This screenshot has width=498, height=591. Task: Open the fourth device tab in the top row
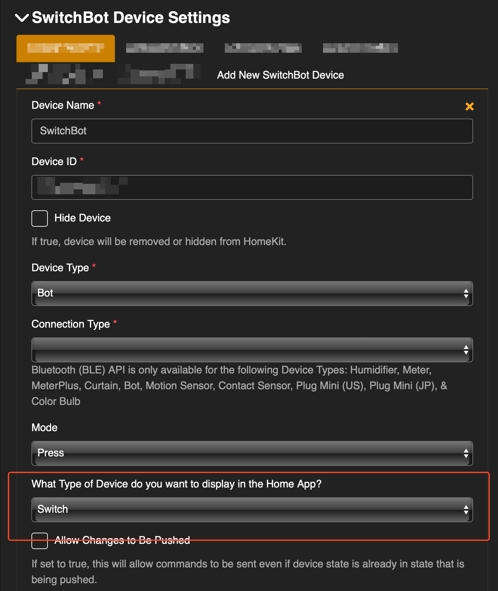pyautogui.click(x=360, y=48)
